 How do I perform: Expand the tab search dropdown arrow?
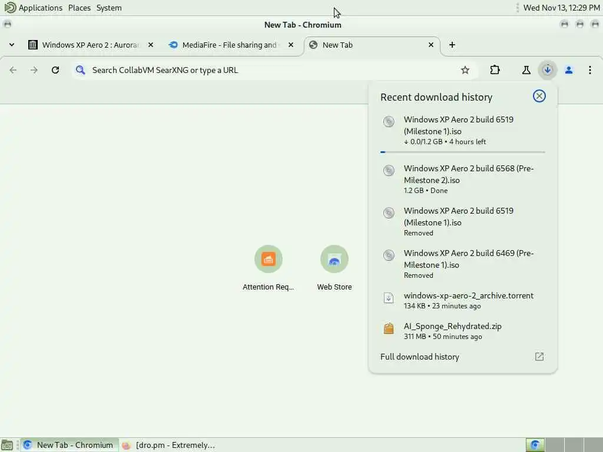[12, 45]
